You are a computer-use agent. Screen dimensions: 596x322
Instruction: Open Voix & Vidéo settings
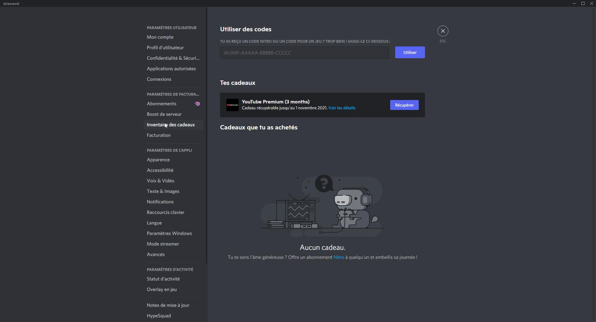point(160,181)
